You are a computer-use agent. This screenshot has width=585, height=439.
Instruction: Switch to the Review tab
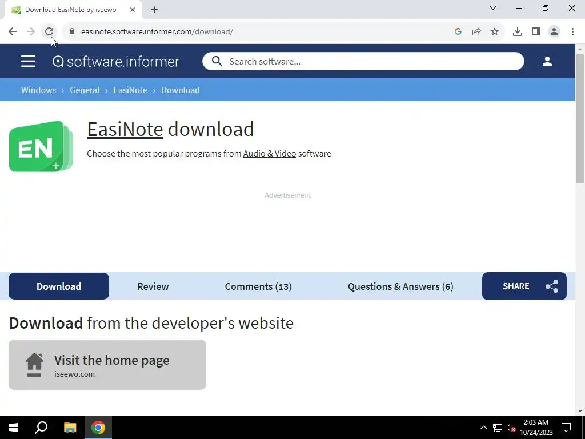point(153,286)
